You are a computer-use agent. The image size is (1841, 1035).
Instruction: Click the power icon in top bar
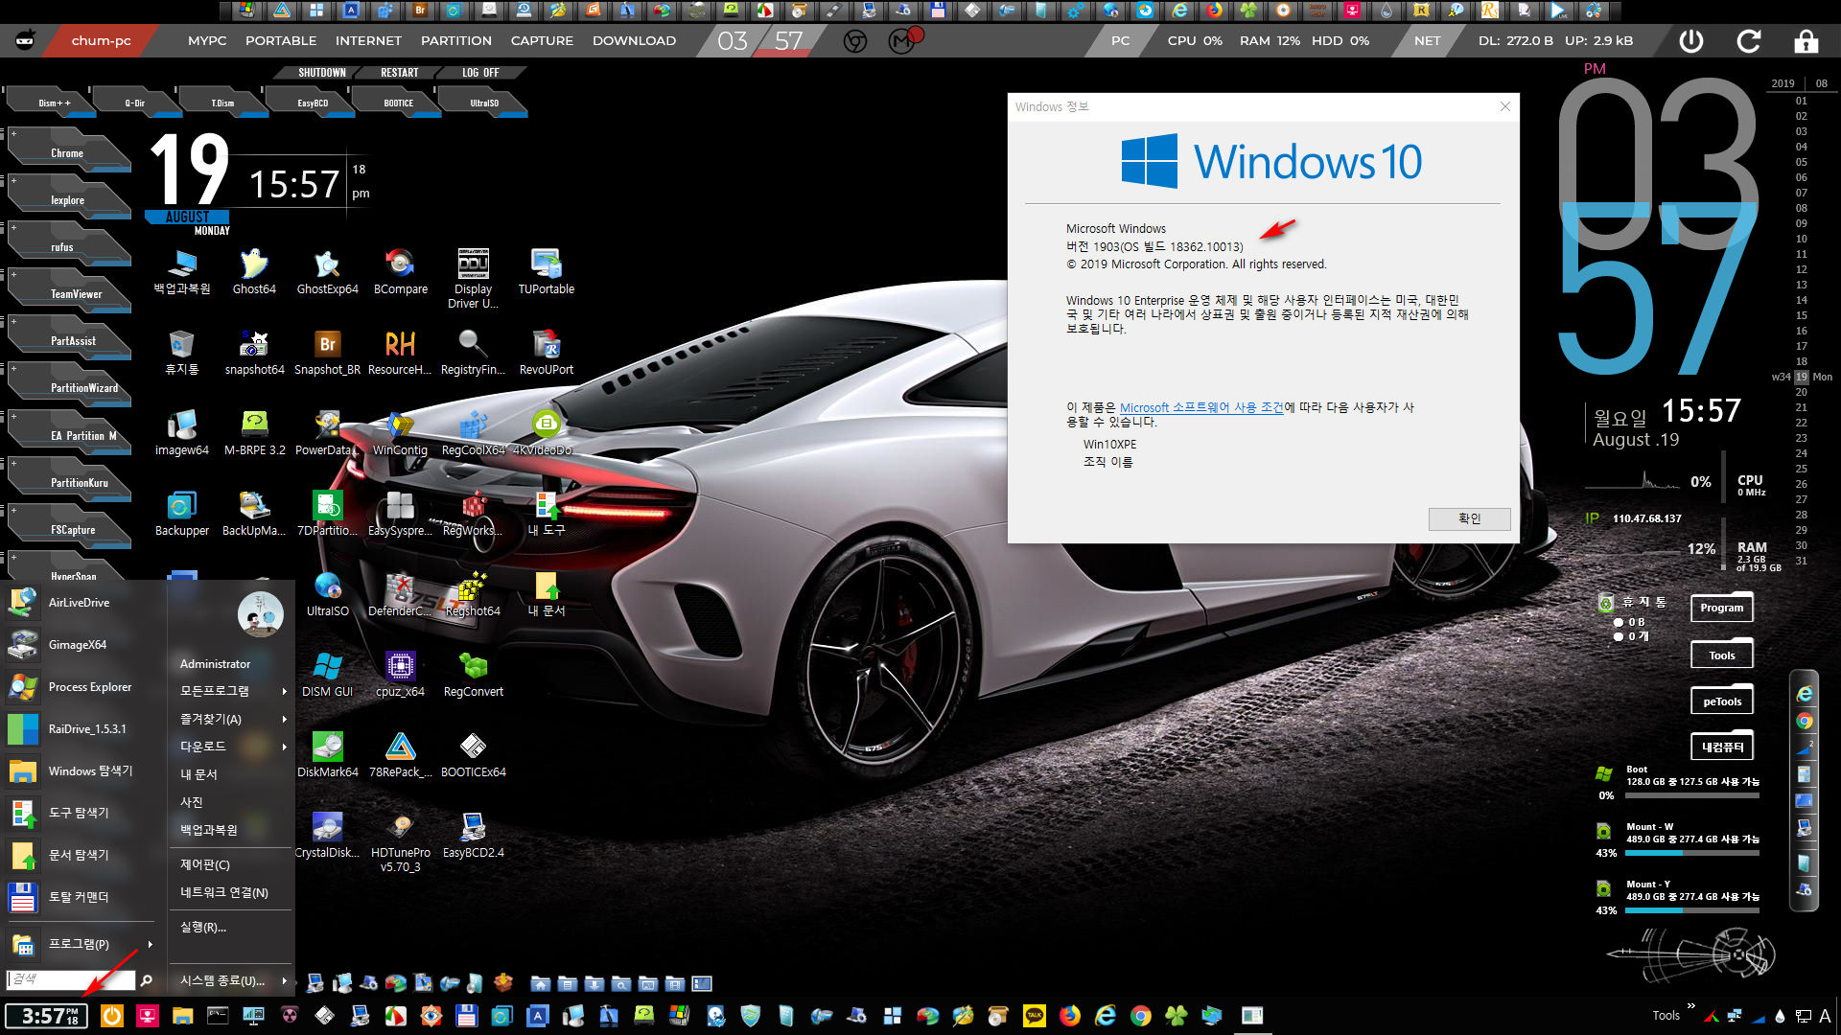[1691, 41]
